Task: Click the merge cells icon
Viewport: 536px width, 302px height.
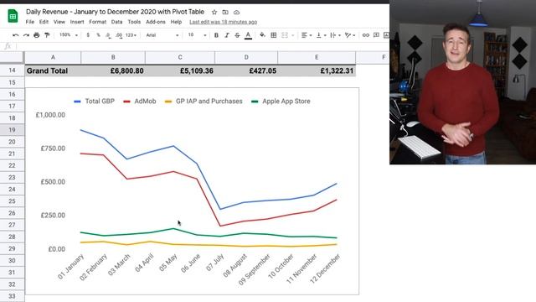Action: pyautogui.click(x=285, y=35)
